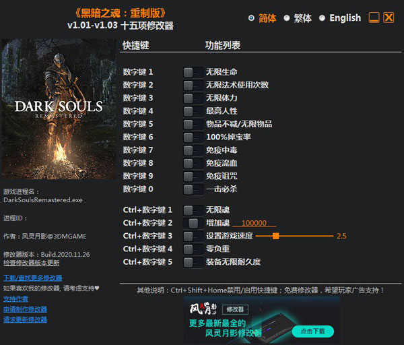Screen dimensions: 404x345
Task: Enable 无限法术使用次数 switch
Action: (193, 86)
